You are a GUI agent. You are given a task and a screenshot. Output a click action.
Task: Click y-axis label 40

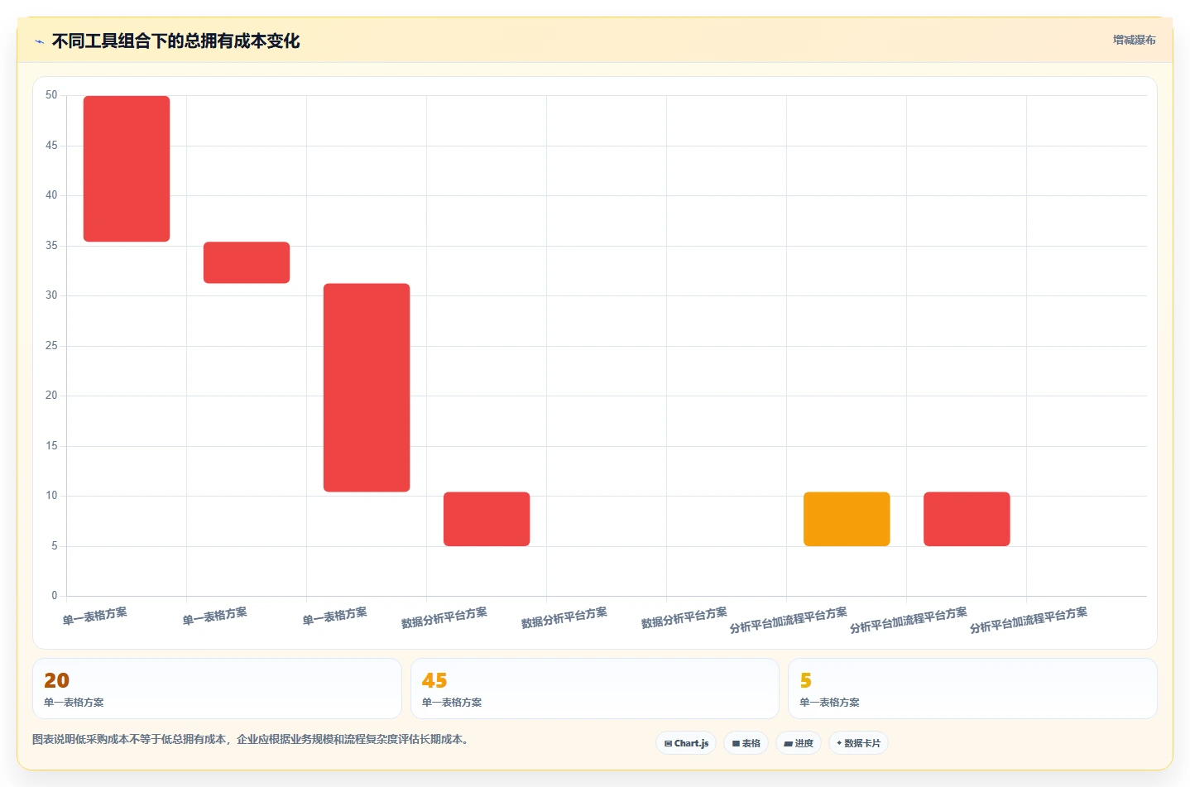[x=51, y=195]
